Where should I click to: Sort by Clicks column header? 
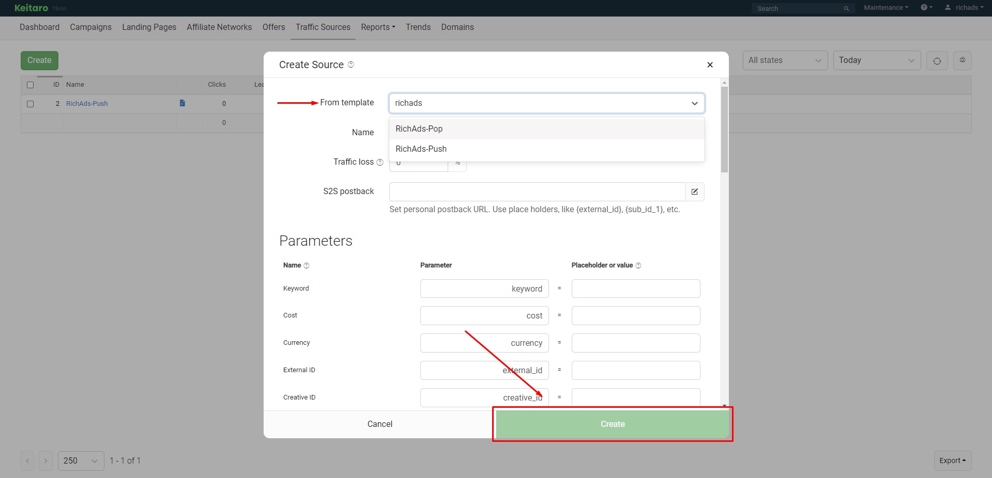pos(217,85)
